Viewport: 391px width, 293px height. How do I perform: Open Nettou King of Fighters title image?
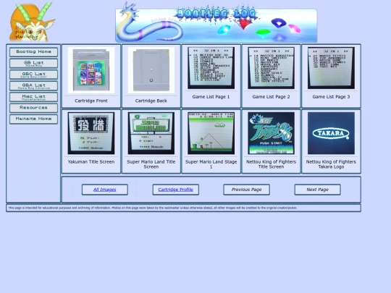click(x=271, y=133)
